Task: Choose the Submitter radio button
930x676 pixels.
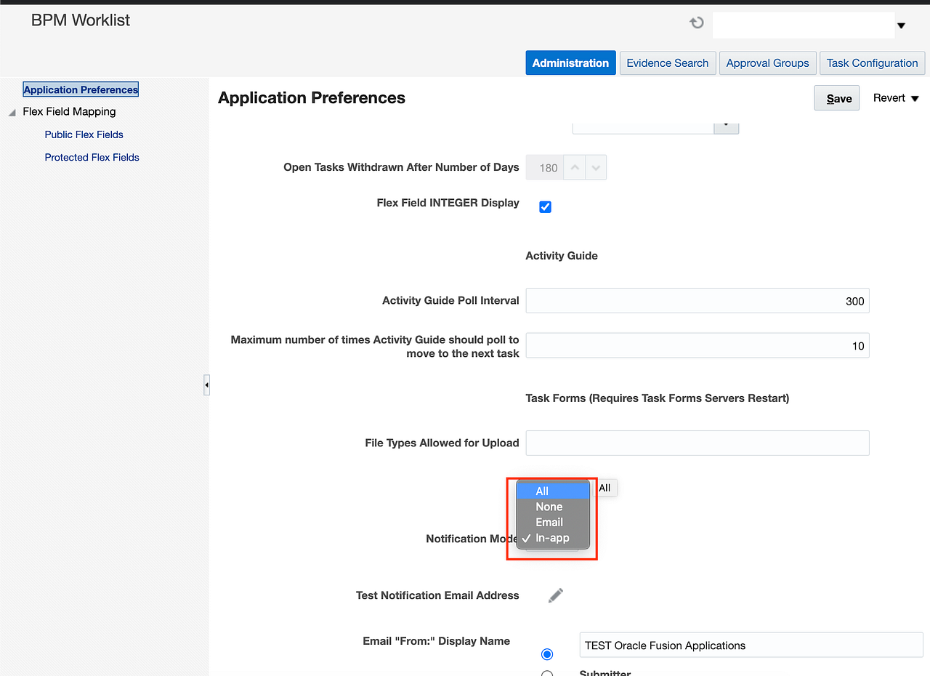Action: pos(547,672)
